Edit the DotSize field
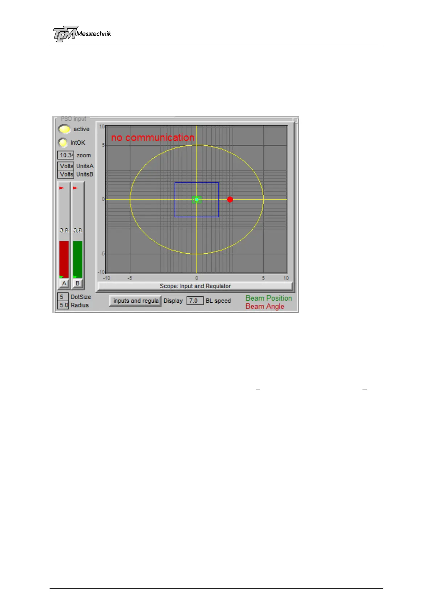Image resolution: width=433 pixels, height=612 pixels. click(x=63, y=297)
